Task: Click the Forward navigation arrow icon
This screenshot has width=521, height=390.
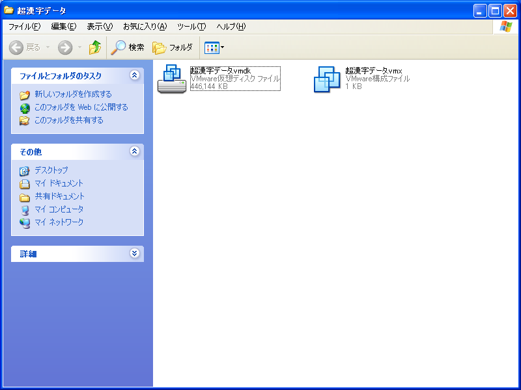Action: [65, 47]
